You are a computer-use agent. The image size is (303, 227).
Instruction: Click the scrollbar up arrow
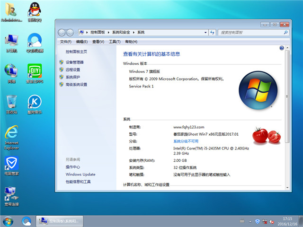pos(287,48)
